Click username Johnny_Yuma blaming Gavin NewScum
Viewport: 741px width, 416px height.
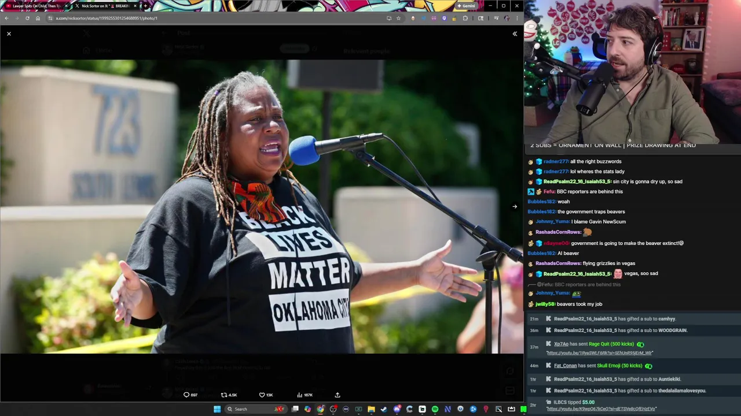[x=552, y=222]
